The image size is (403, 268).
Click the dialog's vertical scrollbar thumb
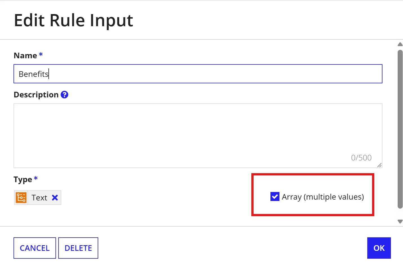coord(400,129)
